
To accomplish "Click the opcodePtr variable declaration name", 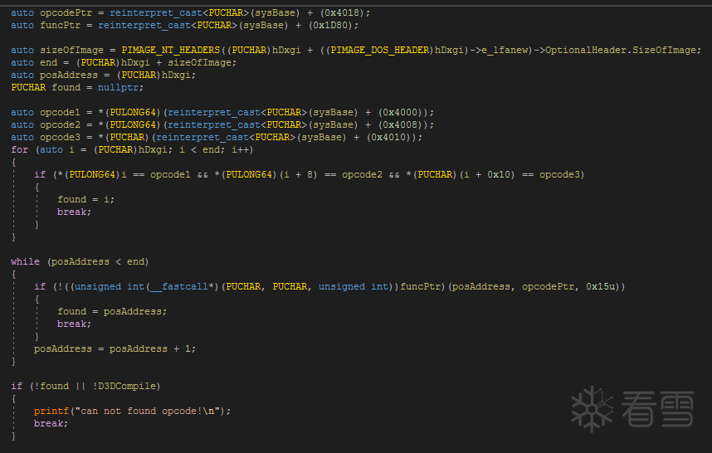I will click(66, 12).
